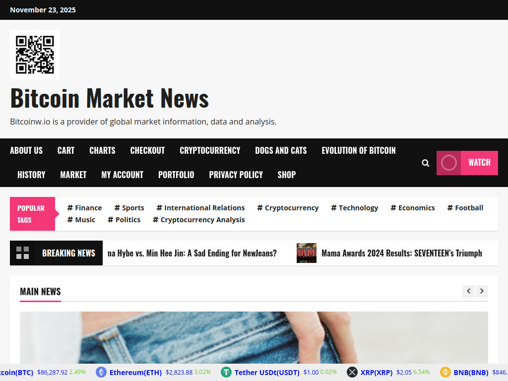Open the Cryptocurrency menu item

click(210, 150)
